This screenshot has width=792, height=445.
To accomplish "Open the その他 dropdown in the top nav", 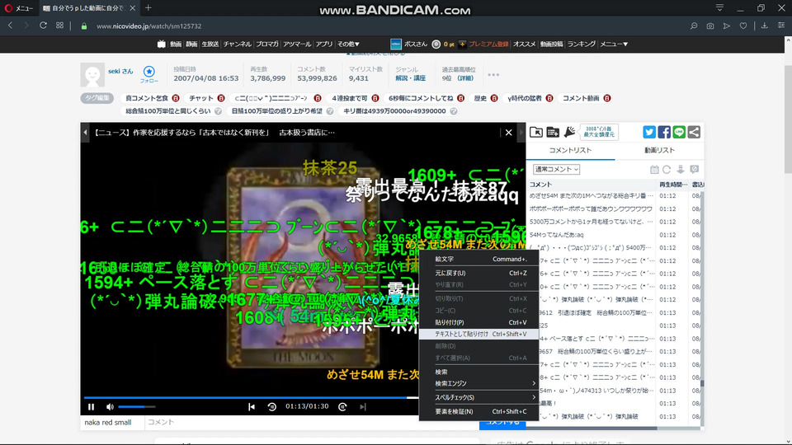I will pyautogui.click(x=348, y=44).
